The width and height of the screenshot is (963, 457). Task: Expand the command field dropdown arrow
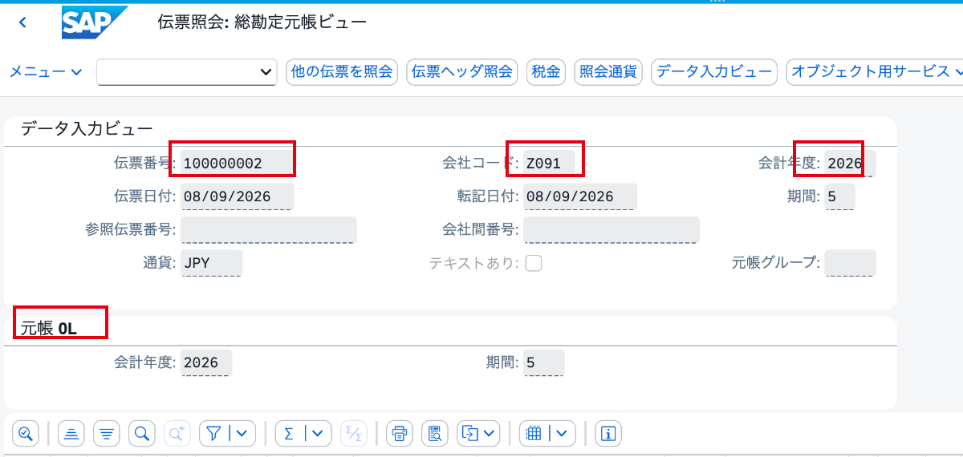tap(267, 72)
